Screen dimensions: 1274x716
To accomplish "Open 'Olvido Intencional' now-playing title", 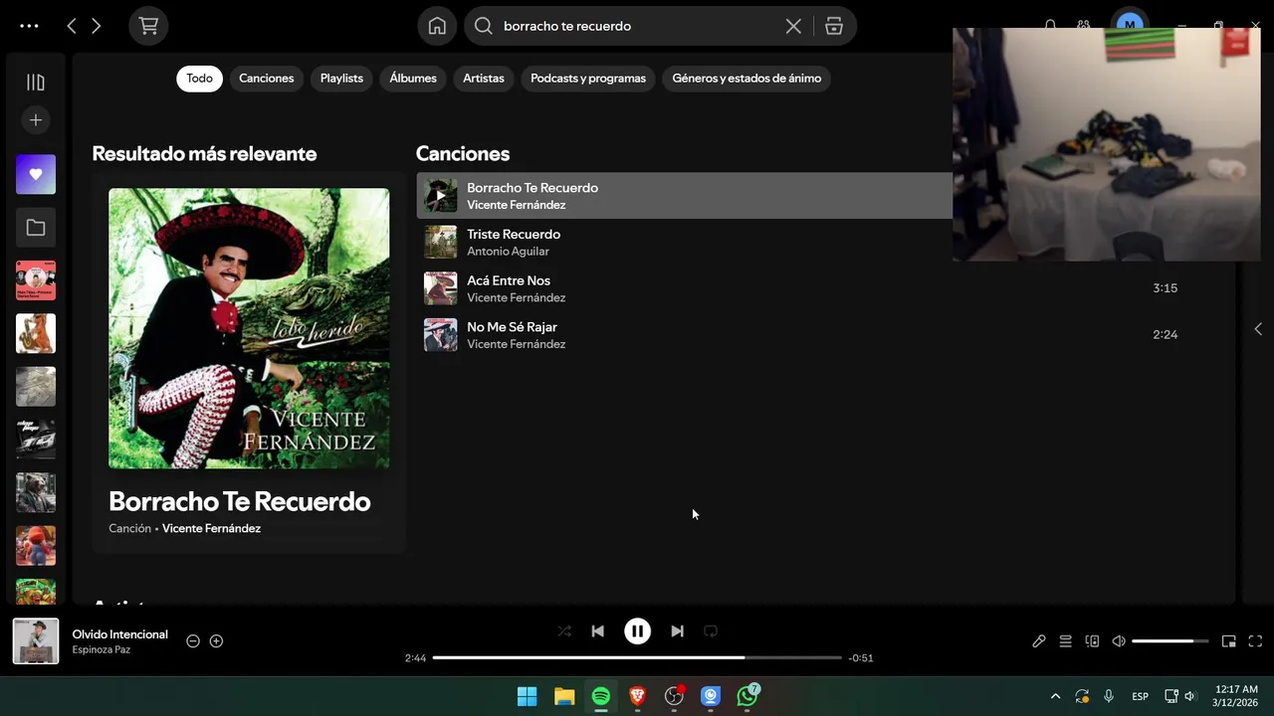I will (x=120, y=634).
